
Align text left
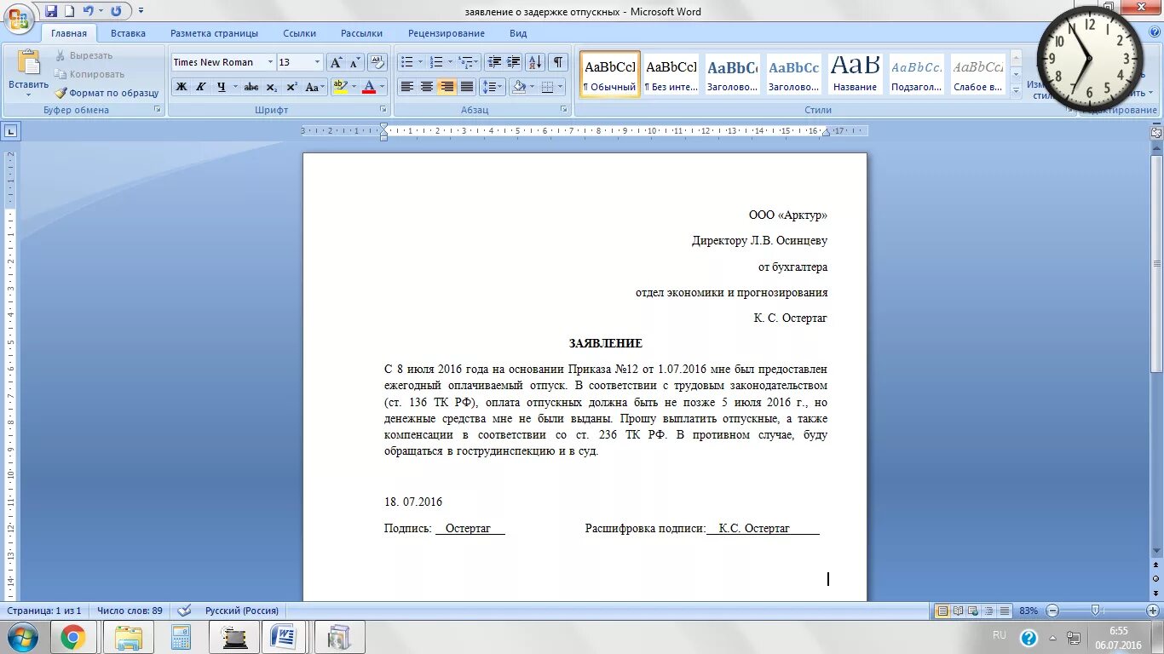click(407, 87)
